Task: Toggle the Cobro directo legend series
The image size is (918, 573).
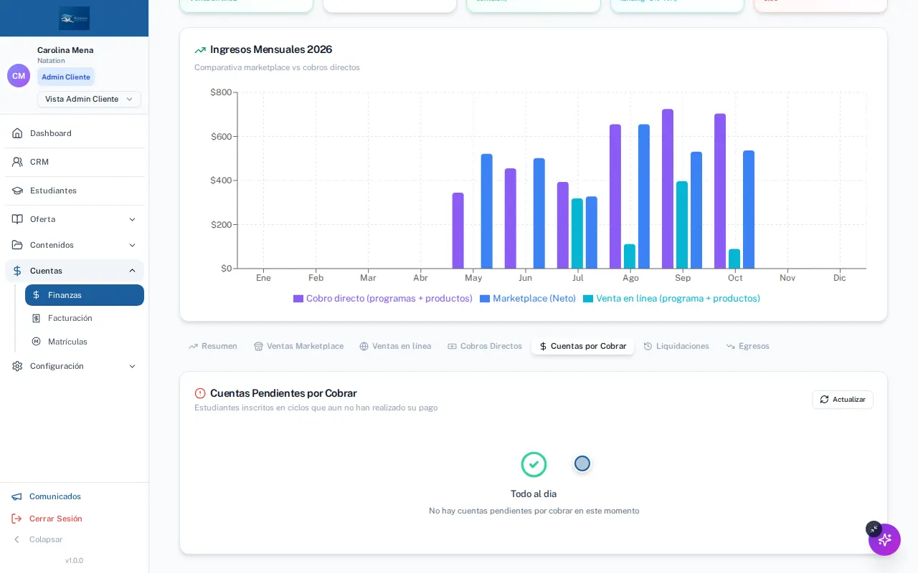Action: [x=383, y=299]
